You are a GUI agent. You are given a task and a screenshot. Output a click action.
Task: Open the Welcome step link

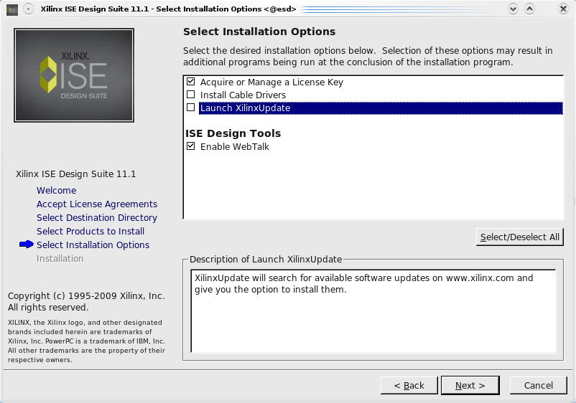pyautogui.click(x=56, y=190)
